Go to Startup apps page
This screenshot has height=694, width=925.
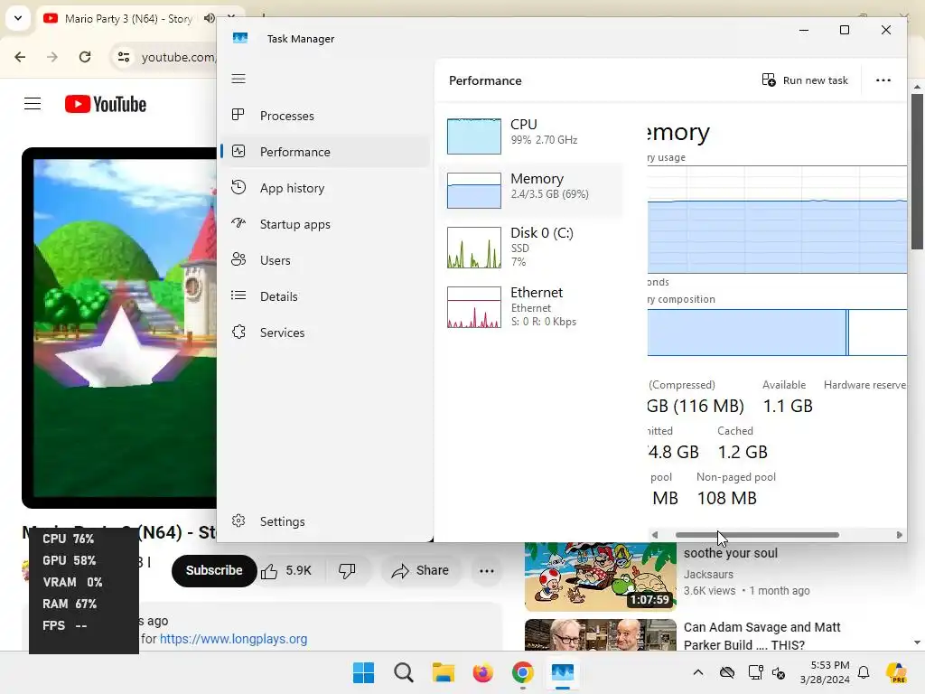pyautogui.click(x=325, y=224)
